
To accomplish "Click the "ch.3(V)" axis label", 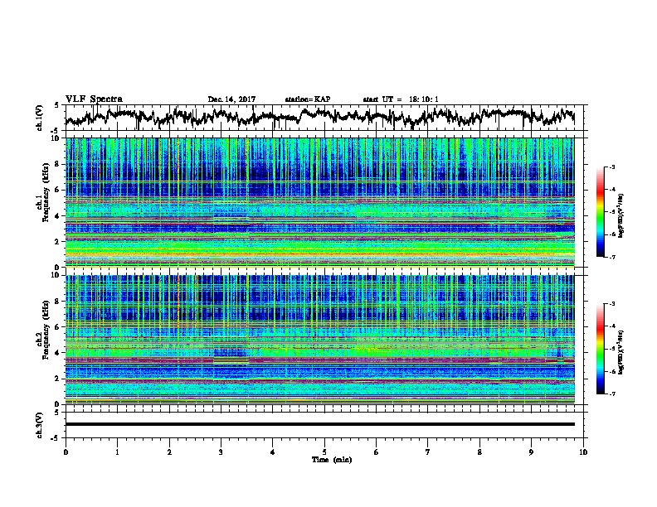I will (40, 426).
